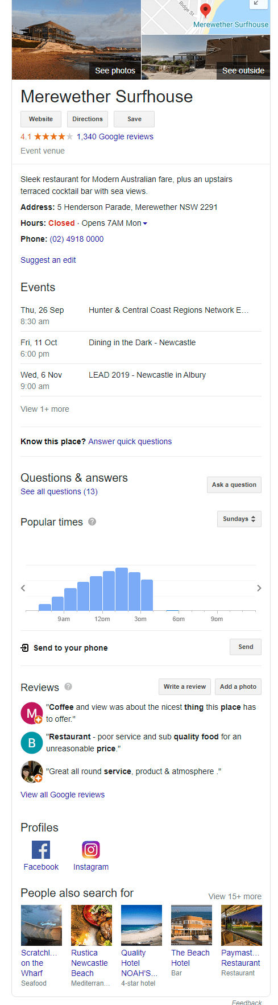This screenshot has height=1005, width=278.
Task: Click the Feedback link at bottom
Action: (x=247, y=1002)
